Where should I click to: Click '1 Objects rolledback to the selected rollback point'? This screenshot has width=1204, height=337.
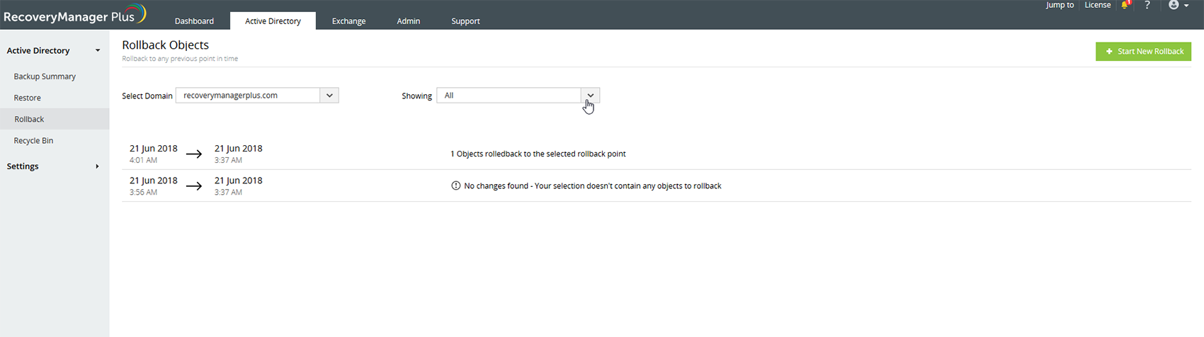[x=538, y=154]
